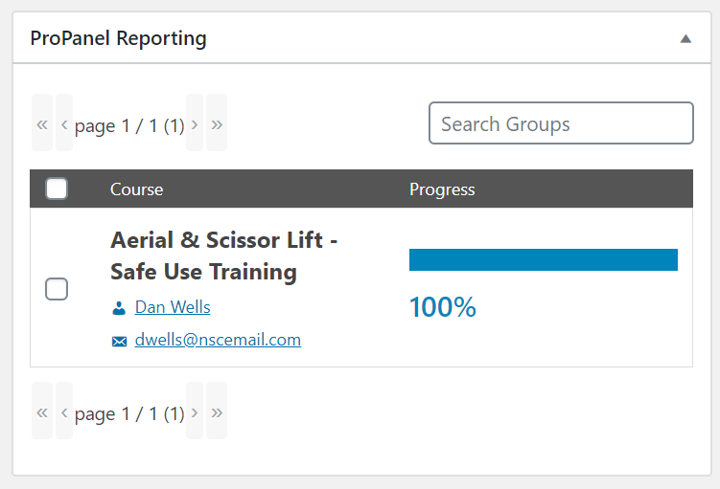720x489 pixels.
Task: Open the Dan Wells user link
Action: point(173,307)
